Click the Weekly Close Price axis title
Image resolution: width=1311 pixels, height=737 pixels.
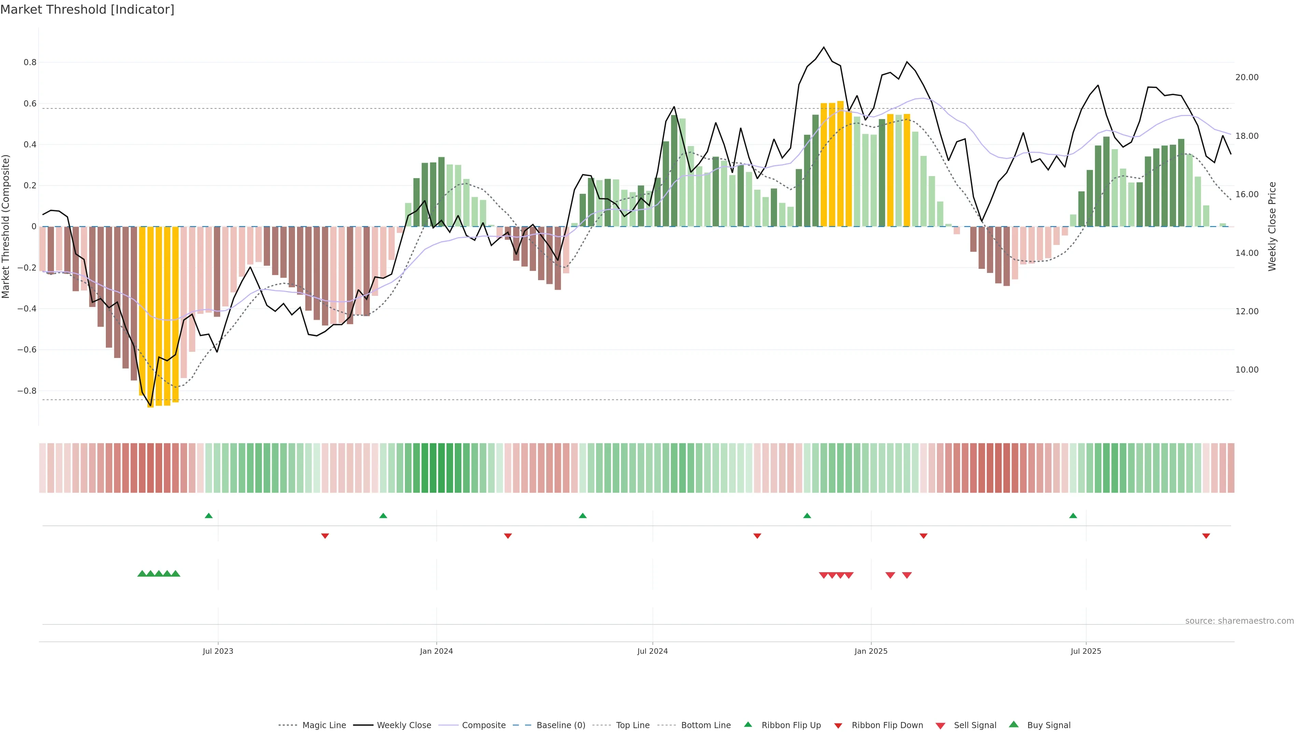pos(1272,226)
